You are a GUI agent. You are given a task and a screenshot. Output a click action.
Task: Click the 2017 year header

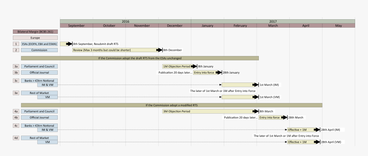click(273, 21)
